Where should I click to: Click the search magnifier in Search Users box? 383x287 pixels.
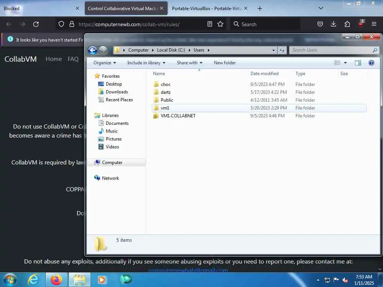[375, 50]
